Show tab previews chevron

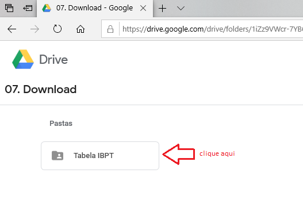(181, 8)
